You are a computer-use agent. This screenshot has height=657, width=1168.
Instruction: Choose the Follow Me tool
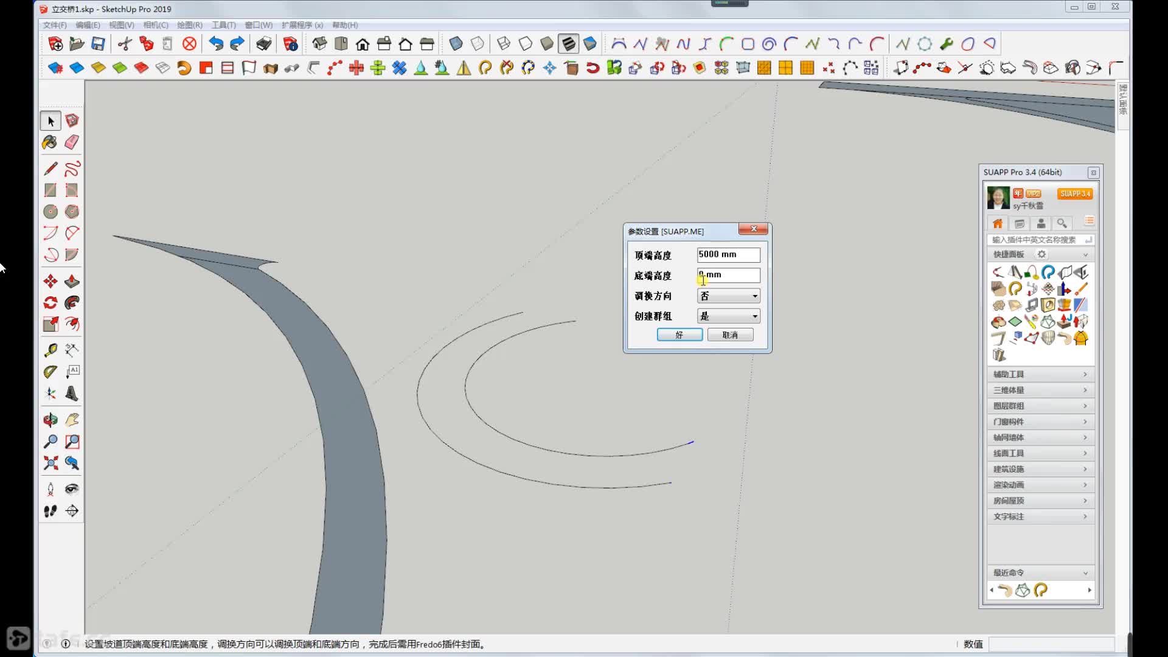[x=72, y=302]
